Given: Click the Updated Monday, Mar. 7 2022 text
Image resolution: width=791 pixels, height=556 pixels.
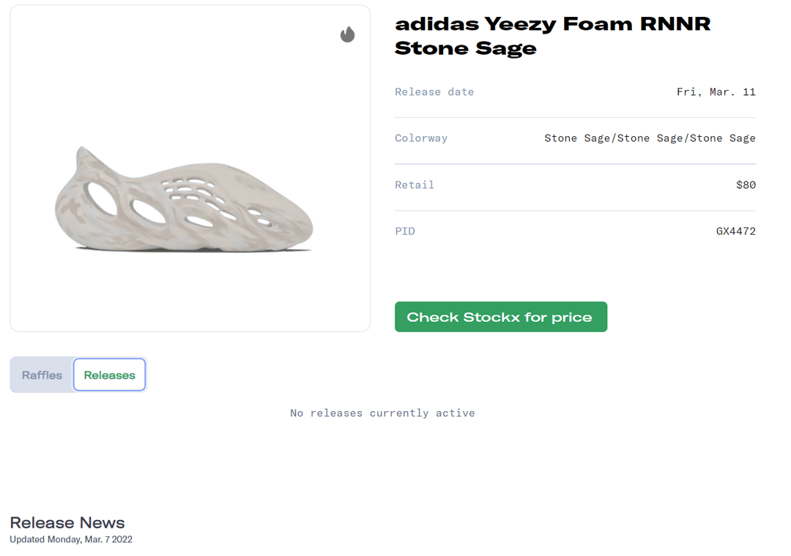Looking at the screenshot, I should [70, 540].
